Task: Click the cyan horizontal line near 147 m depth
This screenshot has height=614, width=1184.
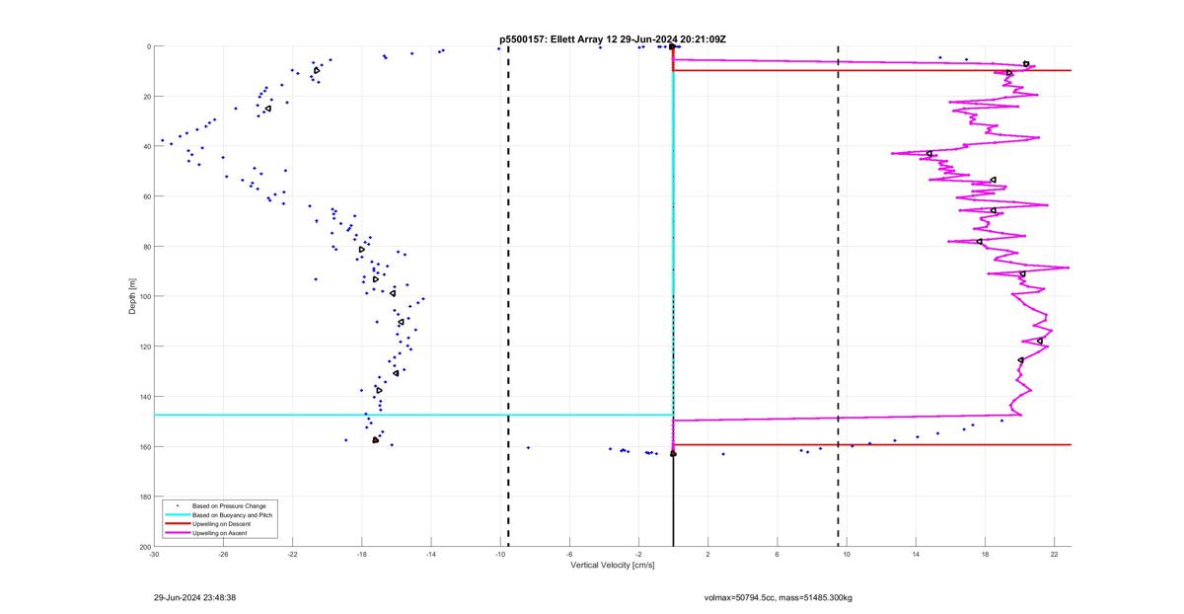Action: tap(413, 415)
